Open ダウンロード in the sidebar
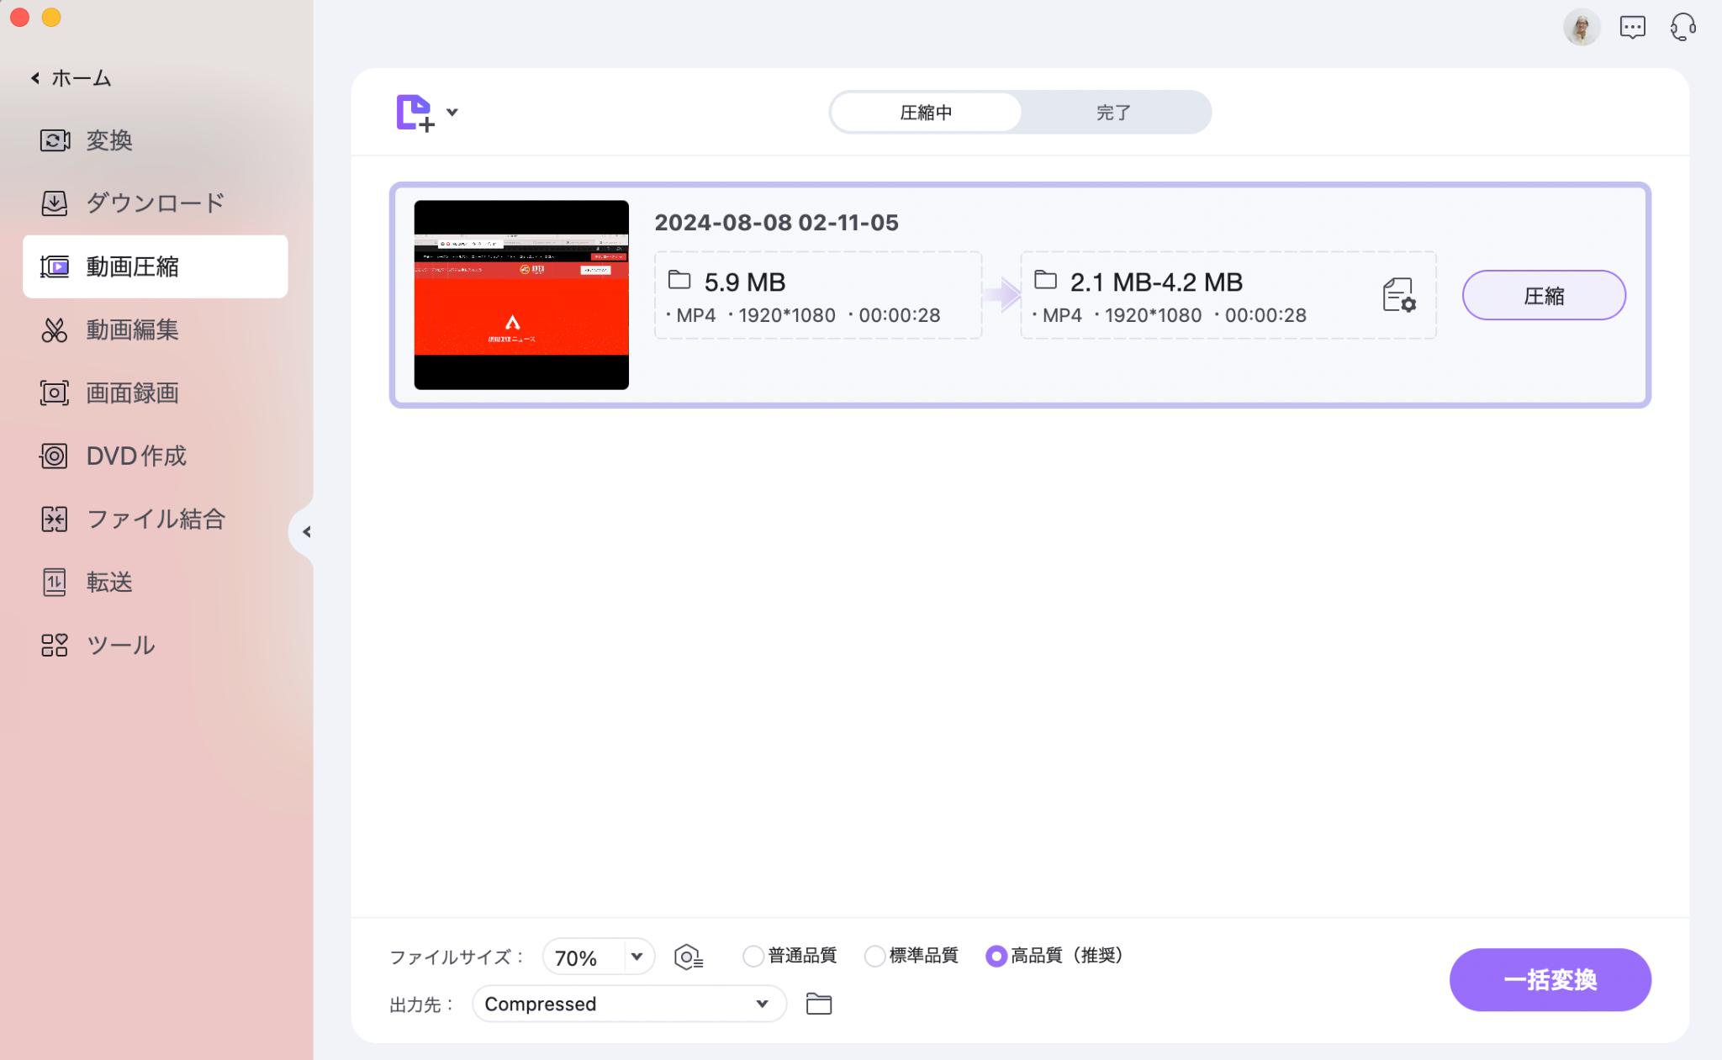 (156, 203)
